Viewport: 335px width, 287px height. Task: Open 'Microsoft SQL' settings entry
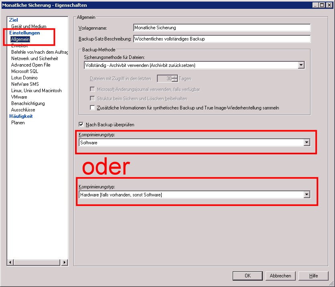(x=24, y=71)
